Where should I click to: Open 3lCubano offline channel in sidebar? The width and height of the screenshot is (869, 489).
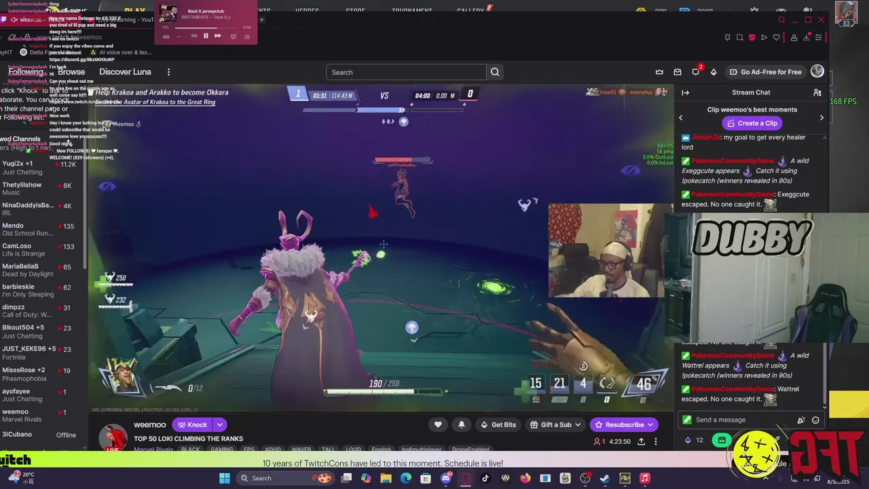pyautogui.click(x=42, y=435)
